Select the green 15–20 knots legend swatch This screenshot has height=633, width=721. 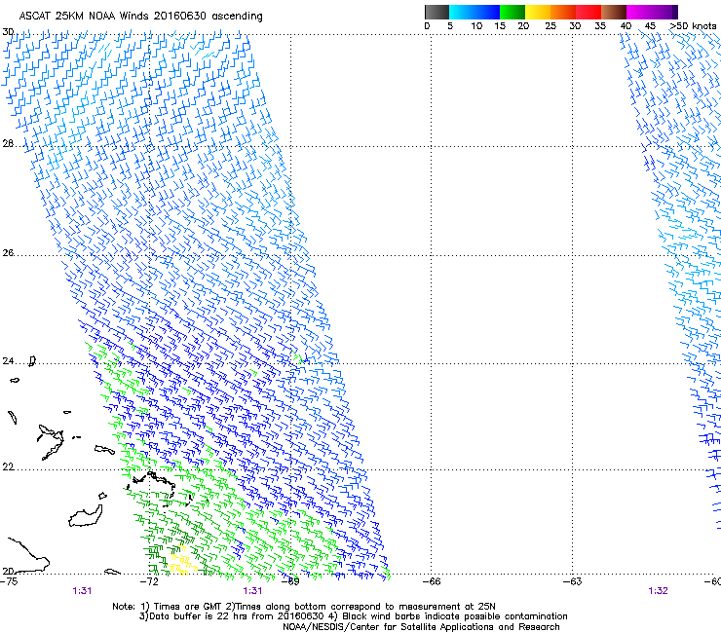pos(512,12)
